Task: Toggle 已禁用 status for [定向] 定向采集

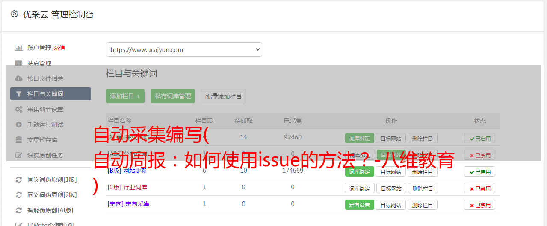Action: (x=480, y=205)
